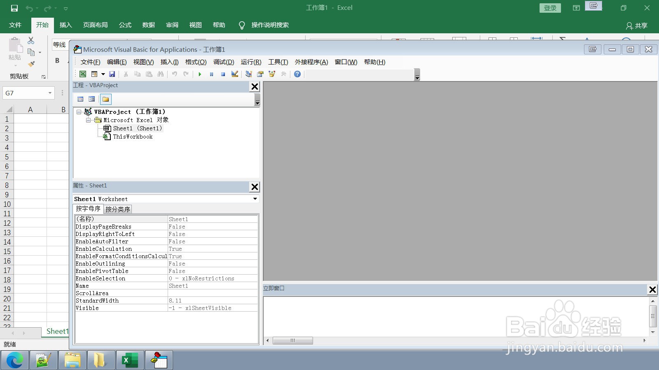Open VBA 视图(V) menu
Image resolution: width=659 pixels, height=370 pixels.
(143, 62)
